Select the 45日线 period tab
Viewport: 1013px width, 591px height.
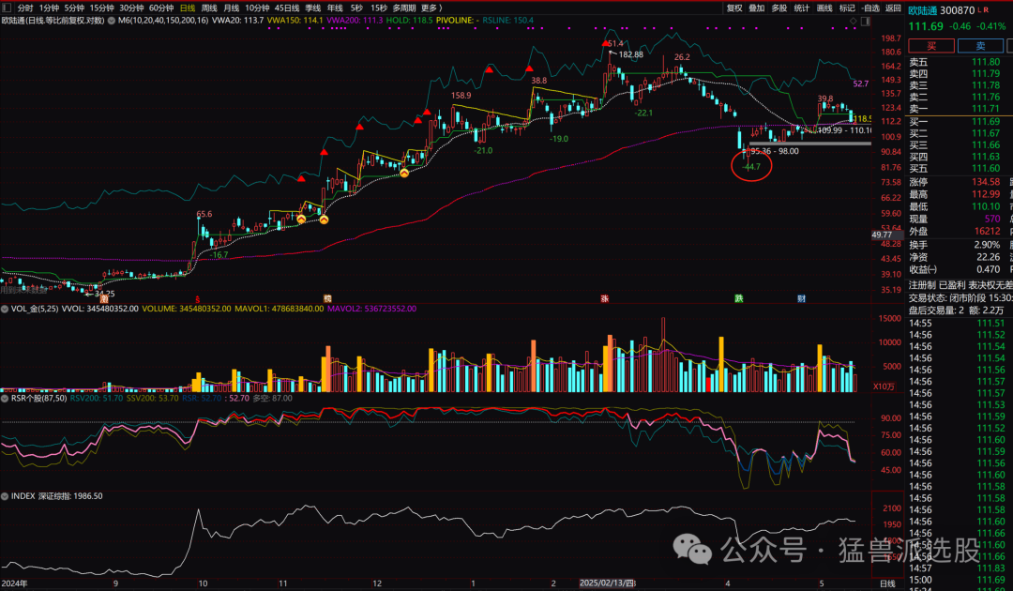pyautogui.click(x=287, y=8)
